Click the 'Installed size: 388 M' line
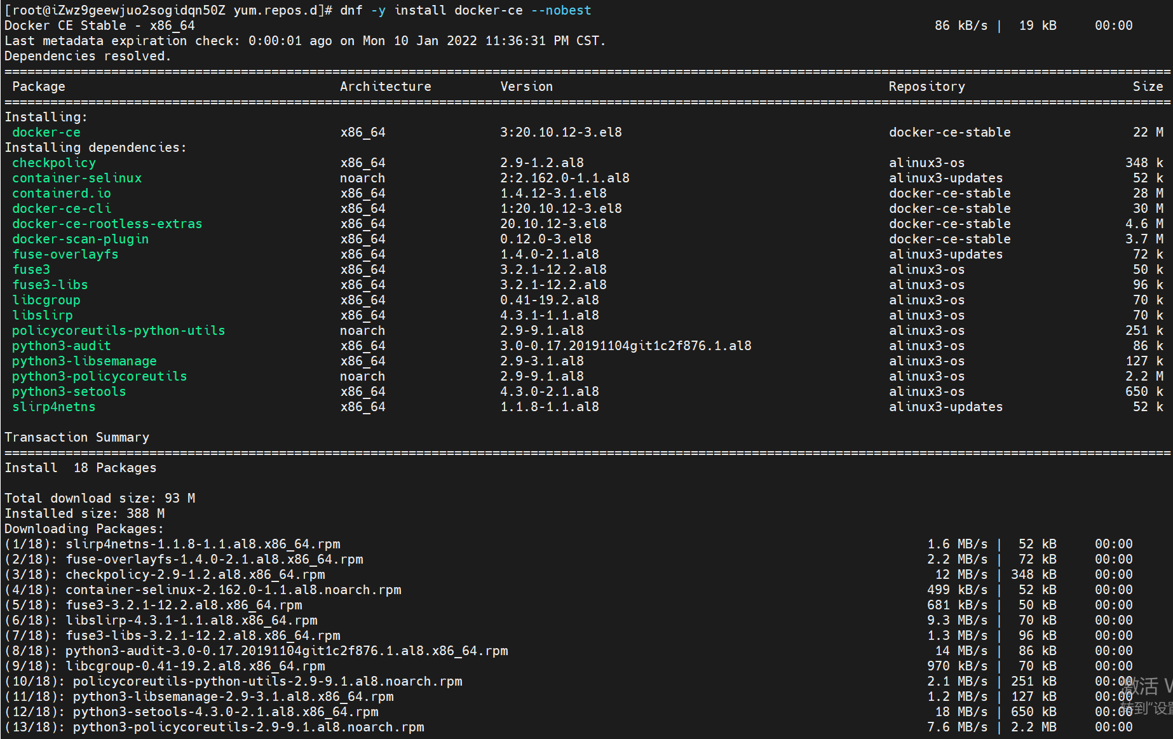 (x=85, y=513)
